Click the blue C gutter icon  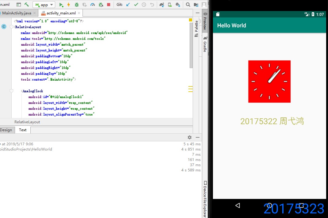click(x=4, y=27)
